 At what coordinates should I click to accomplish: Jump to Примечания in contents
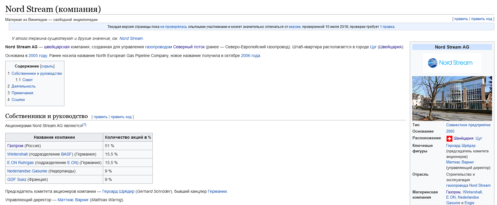(x=22, y=93)
